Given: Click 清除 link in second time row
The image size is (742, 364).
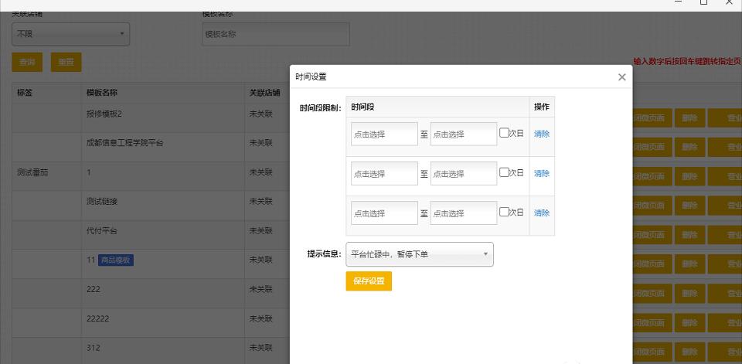Looking at the screenshot, I should [x=542, y=173].
